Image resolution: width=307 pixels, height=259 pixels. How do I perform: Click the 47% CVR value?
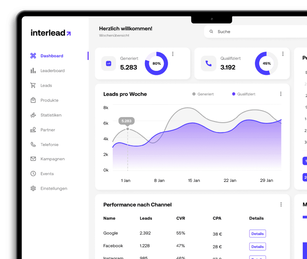[180, 246]
